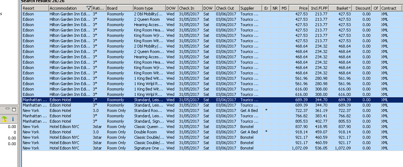Sort by the Resort column header
403x167 pixels.
[x=36, y=8]
